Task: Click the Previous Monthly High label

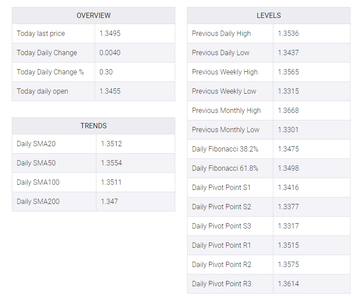Action: point(227,111)
